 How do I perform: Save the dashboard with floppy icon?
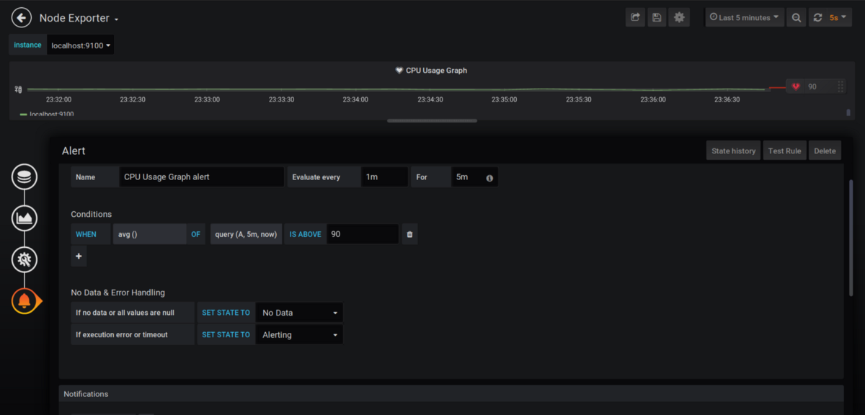click(657, 17)
